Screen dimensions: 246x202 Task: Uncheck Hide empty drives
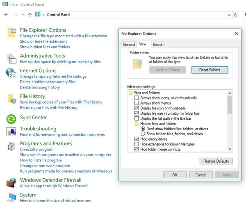point(137,139)
